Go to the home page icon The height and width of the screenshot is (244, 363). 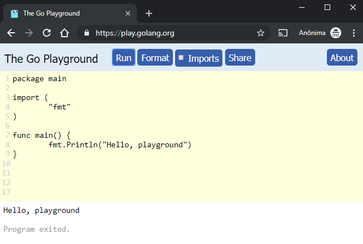coord(64,33)
